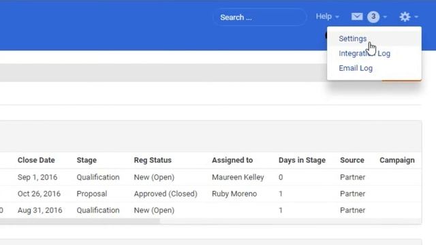Viewport: 436px width, 245px height.
Task: Click into the Search field
Action: [260, 17]
